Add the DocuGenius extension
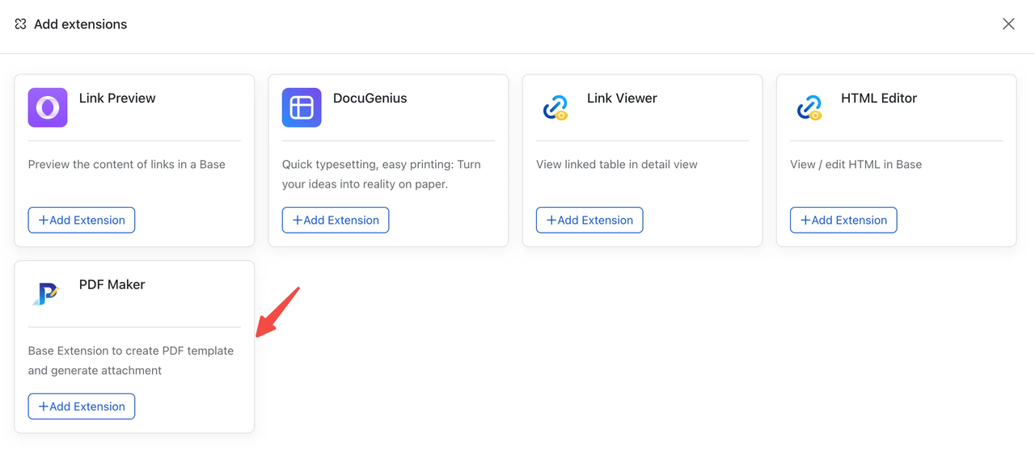 336,220
